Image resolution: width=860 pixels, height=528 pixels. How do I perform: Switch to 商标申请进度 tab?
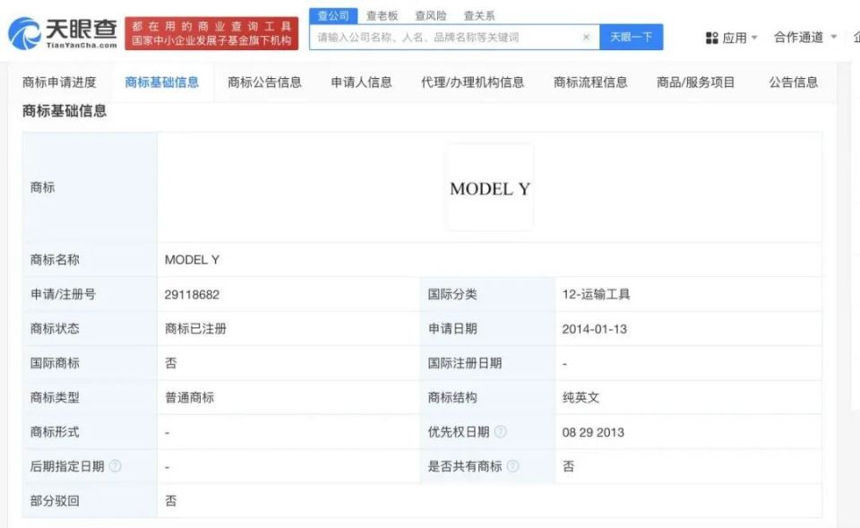(x=59, y=82)
